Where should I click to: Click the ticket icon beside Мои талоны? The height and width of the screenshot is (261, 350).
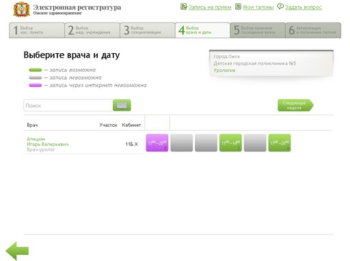pyautogui.click(x=238, y=7)
